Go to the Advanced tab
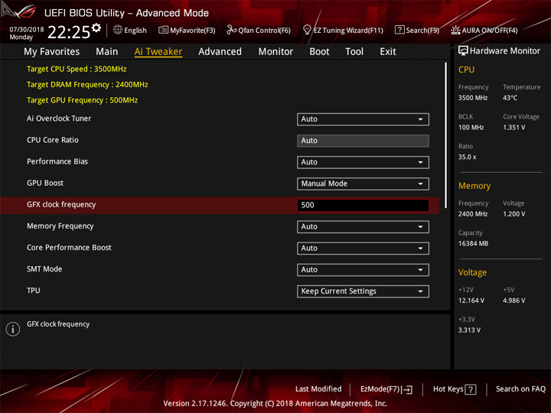Screen dimensions: 551x413 pyautogui.click(x=220, y=52)
